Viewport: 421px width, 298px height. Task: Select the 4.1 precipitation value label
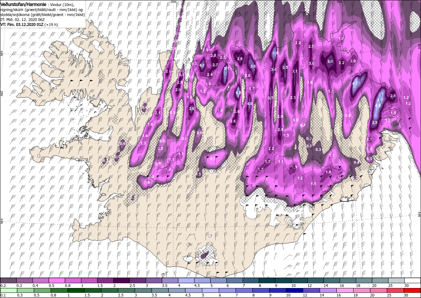click(202, 65)
